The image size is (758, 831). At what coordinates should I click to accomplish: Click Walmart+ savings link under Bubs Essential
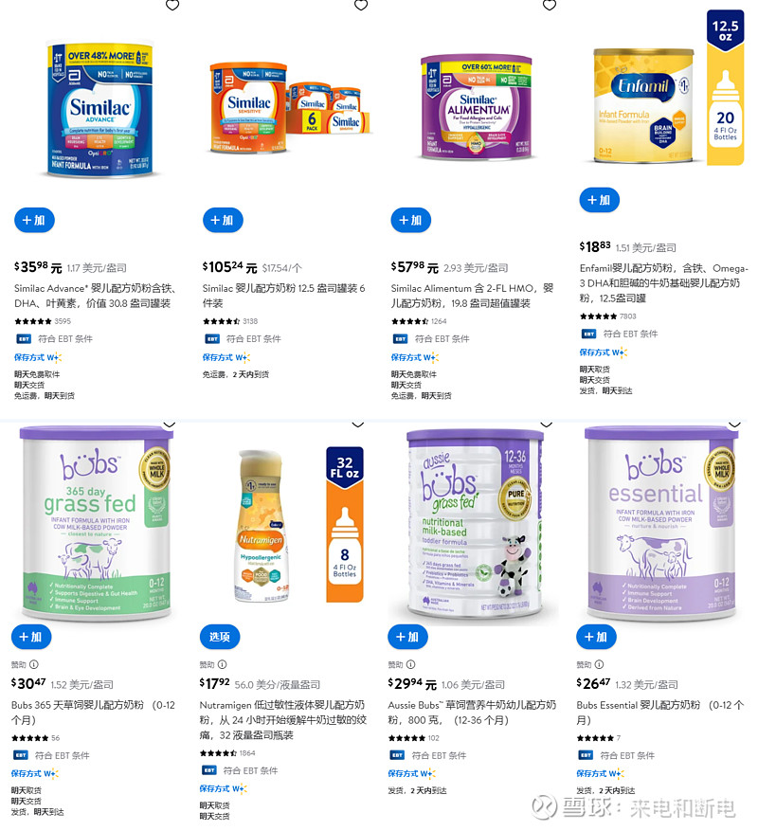pyautogui.click(x=600, y=774)
